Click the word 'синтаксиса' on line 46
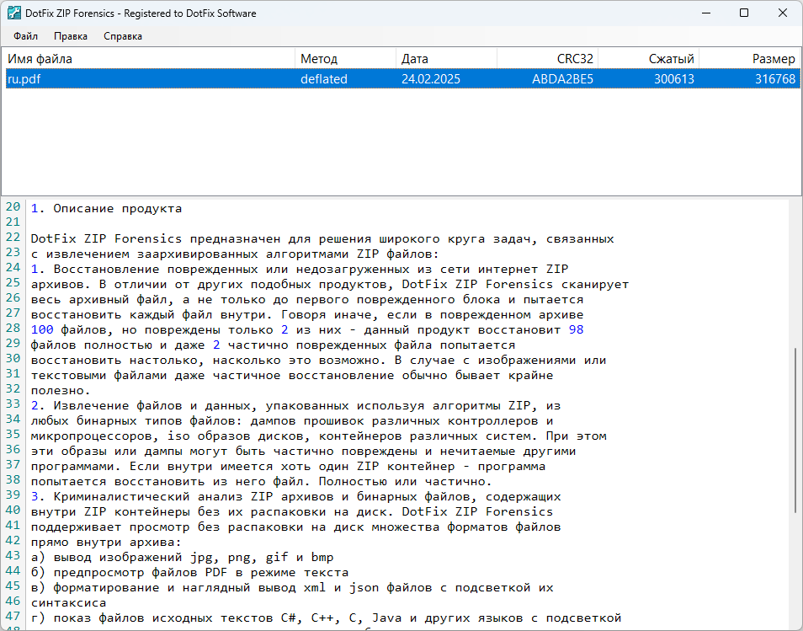The image size is (803, 631). click(x=69, y=603)
